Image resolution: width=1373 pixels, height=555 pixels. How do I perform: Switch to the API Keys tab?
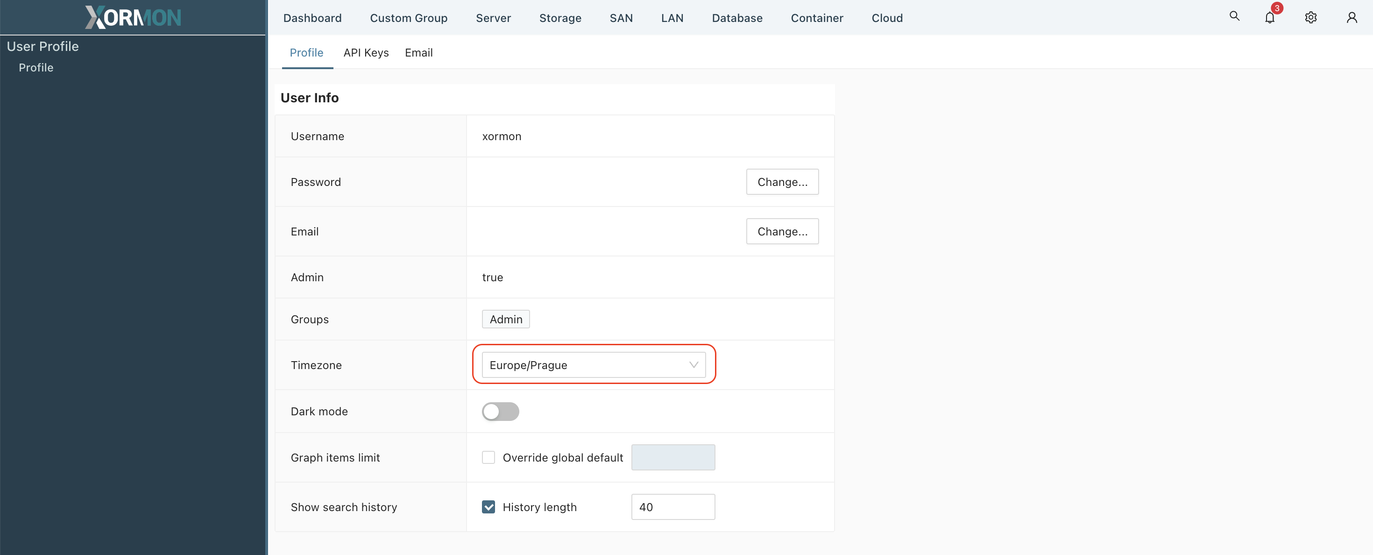tap(366, 51)
